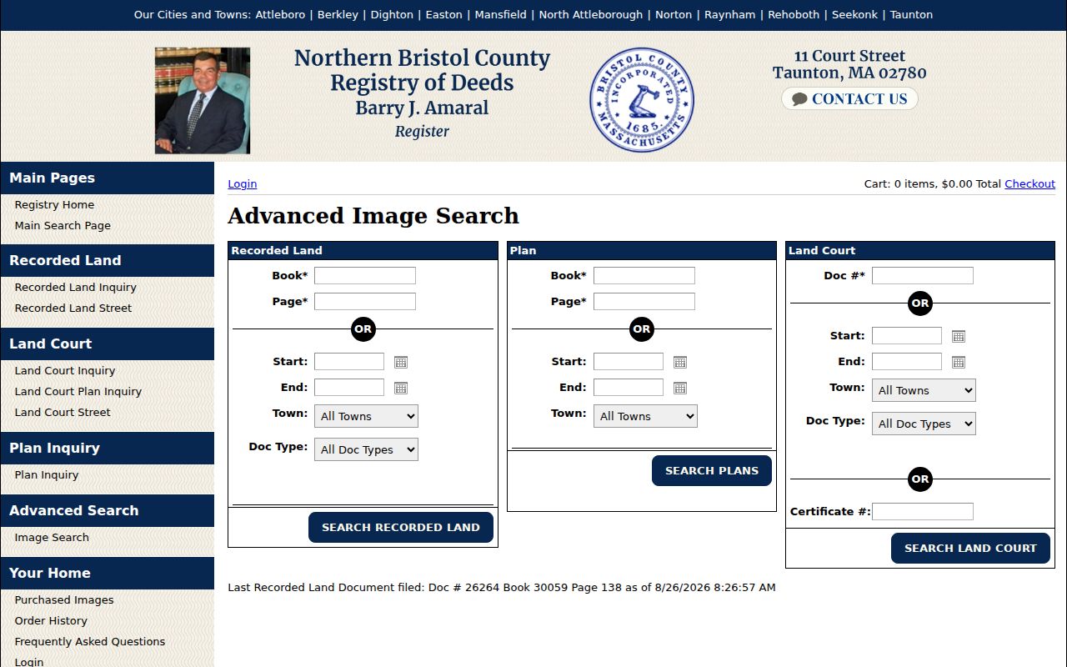Open Order History
Viewport: 1067px width, 667px height.
tap(51, 620)
